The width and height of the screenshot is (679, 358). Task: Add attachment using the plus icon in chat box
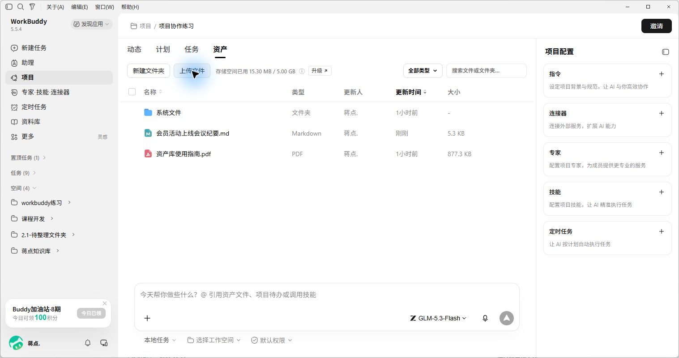coord(147,318)
